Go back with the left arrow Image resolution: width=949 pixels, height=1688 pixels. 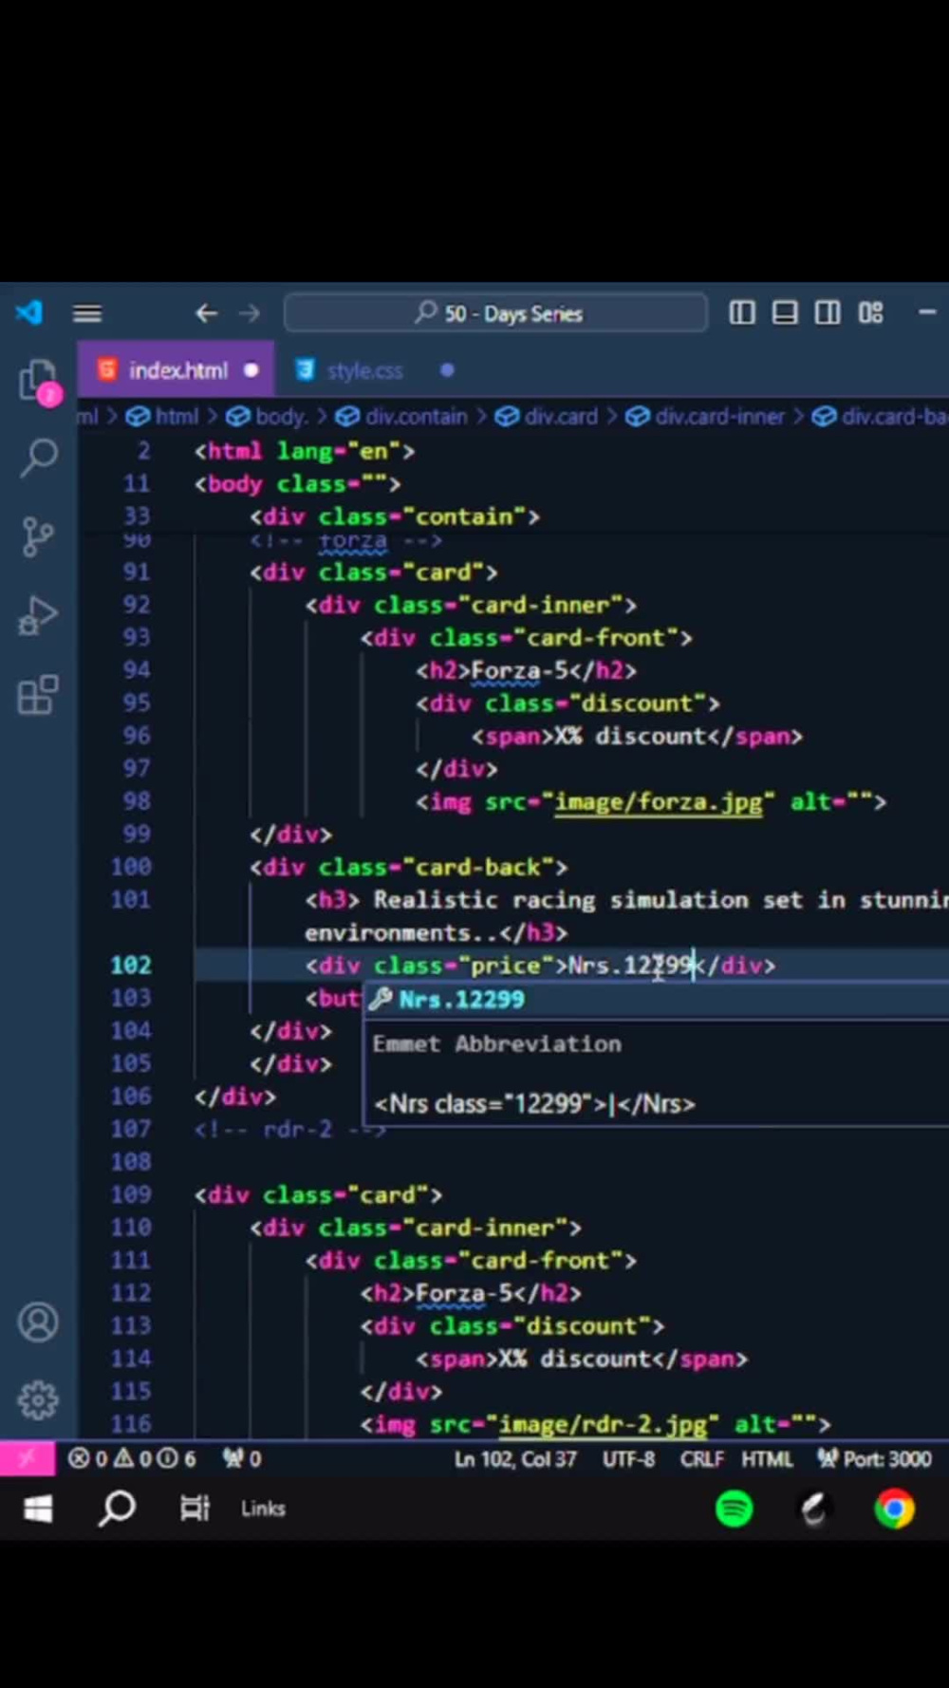coord(206,313)
